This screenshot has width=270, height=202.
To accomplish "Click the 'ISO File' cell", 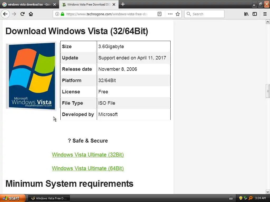I will coord(134,103).
